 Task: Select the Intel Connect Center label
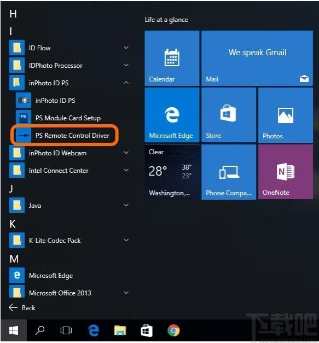coord(59,171)
